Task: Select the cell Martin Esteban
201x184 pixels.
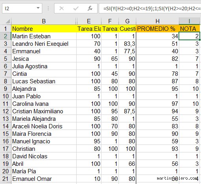Action: (44, 36)
